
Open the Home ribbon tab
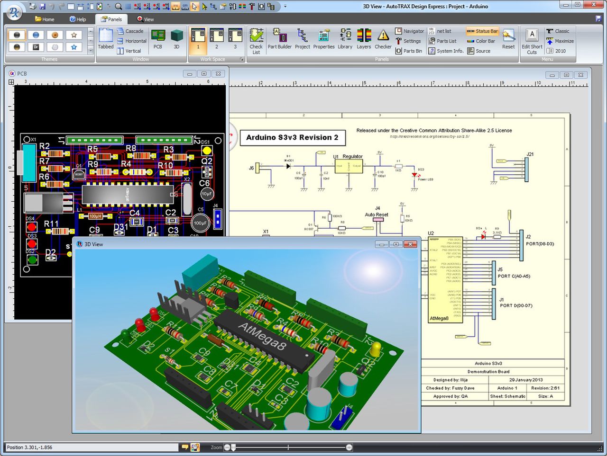[x=45, y=19]
